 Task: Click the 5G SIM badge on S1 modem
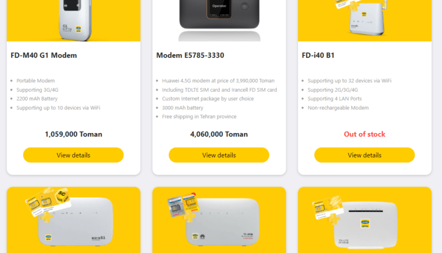(x=62, y=195)
